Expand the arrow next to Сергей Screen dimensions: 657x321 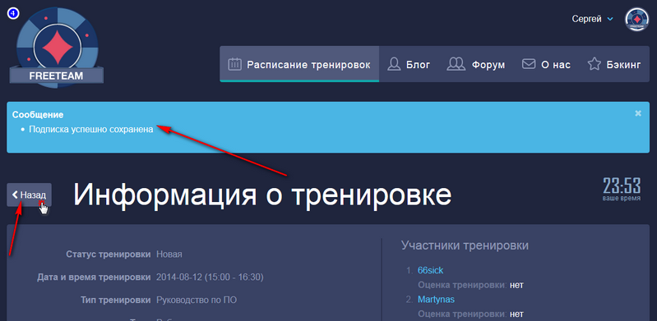[610, 19]
